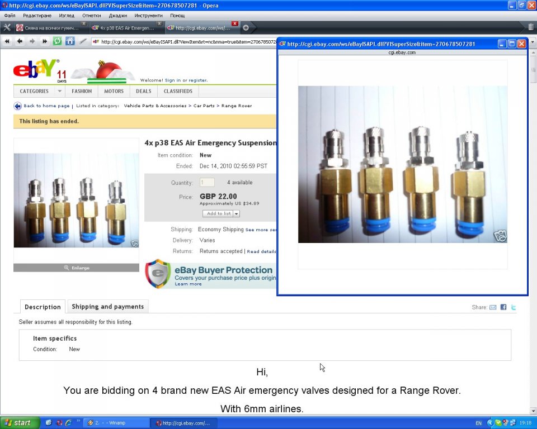
Task: Share the listing by email icon
Action: pos(493,307)
